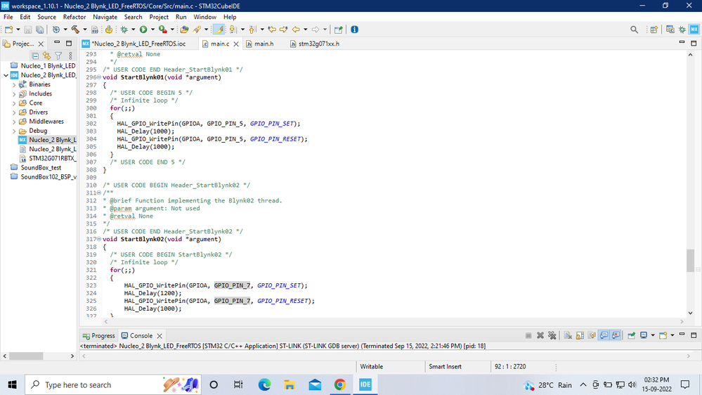The image size is (702, 395).
Task: Expand the Core folder node
Action: coord(14,103)
